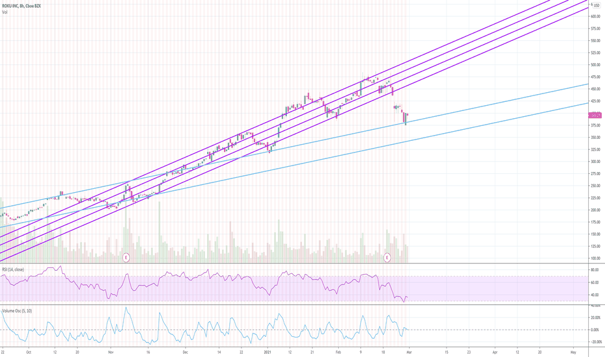Click the May label on time axis

pyautogui.click(x=573, y=352)
